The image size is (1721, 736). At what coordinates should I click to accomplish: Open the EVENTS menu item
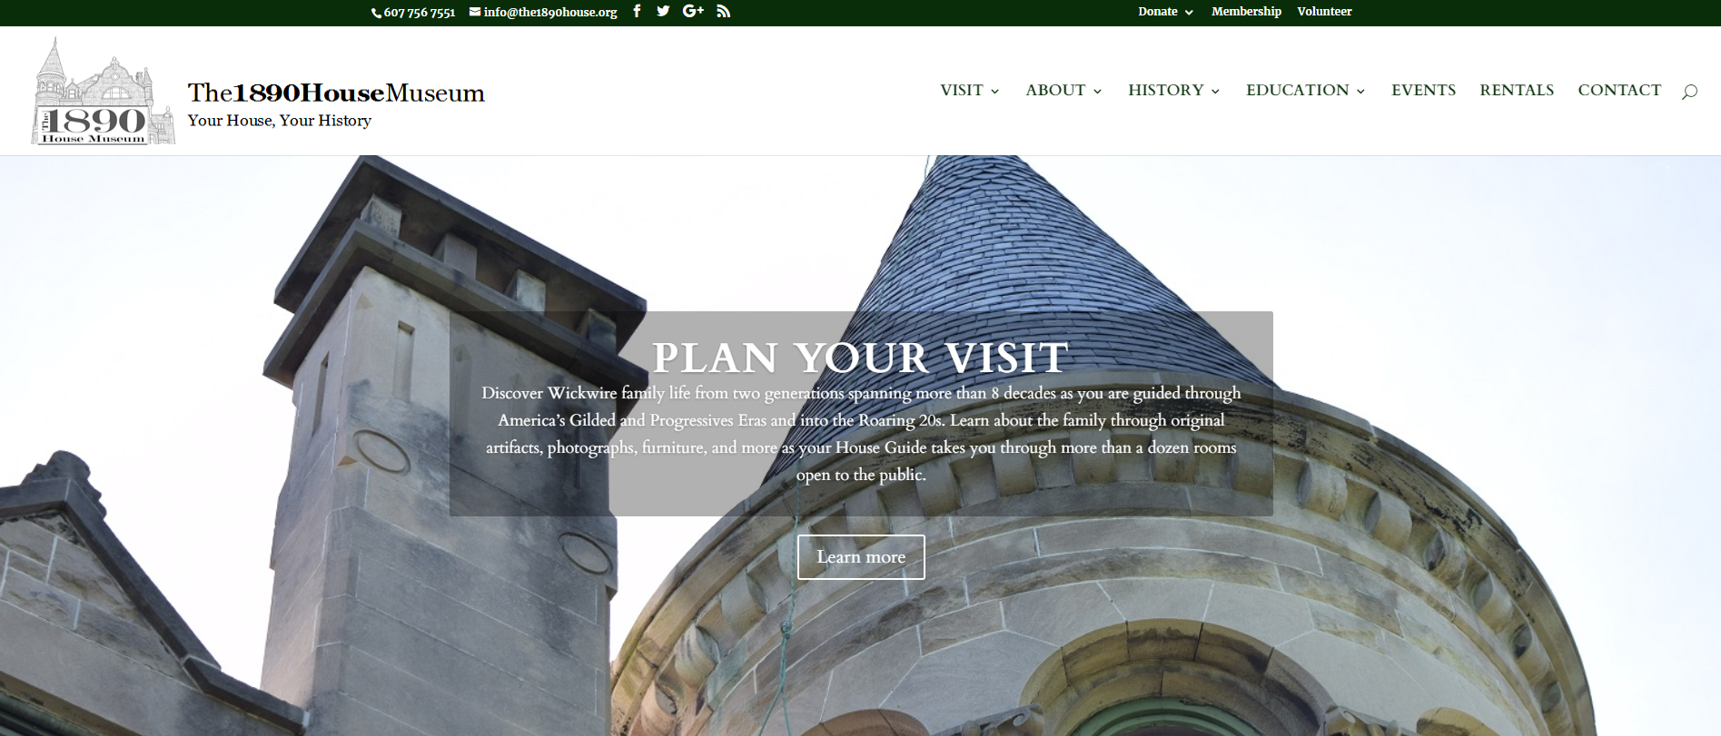[1423, 90]
